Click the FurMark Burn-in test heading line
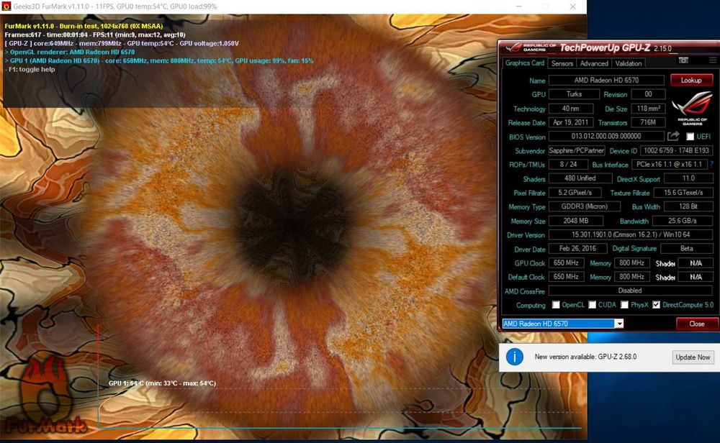This screenshot has height=443, width=720. [84, 26]
